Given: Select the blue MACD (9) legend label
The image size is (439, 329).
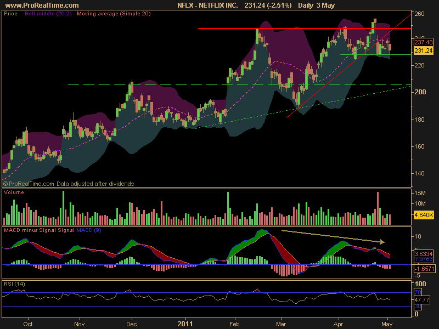Looking at the screenshot, I should coord(89,230).
